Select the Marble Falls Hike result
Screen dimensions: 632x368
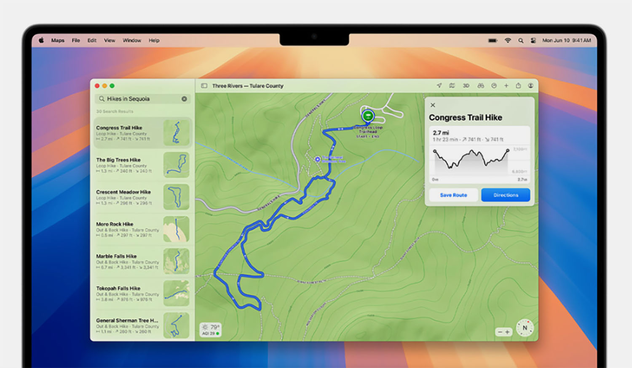pyautogui.click(x=142, y=261)
